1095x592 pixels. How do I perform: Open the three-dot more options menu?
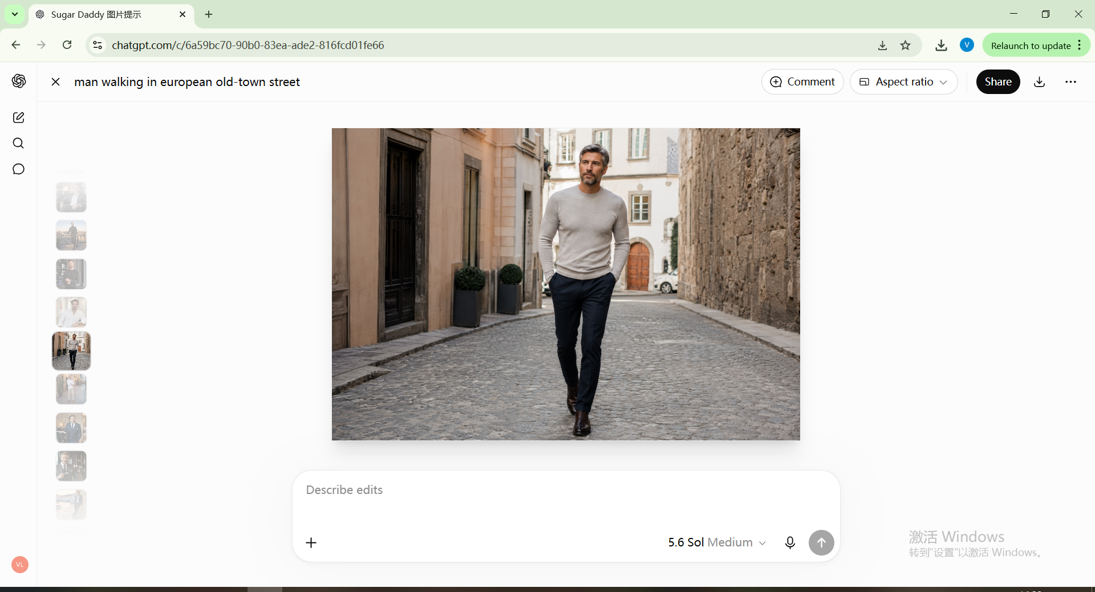[1070, 82]
